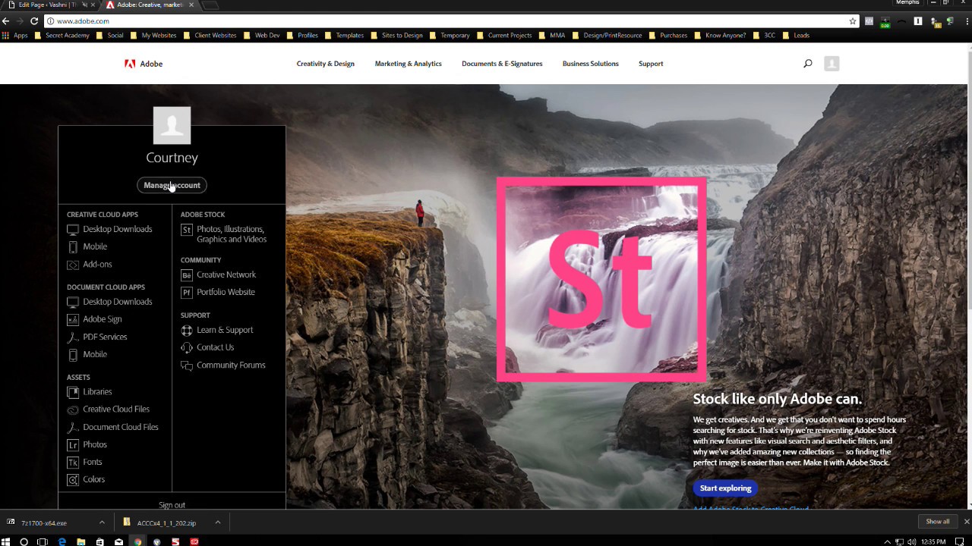Expand options for ACCCx4_1_1_202.zip download
This screenshot has height=546, width=972.
[x=217, y=522]
